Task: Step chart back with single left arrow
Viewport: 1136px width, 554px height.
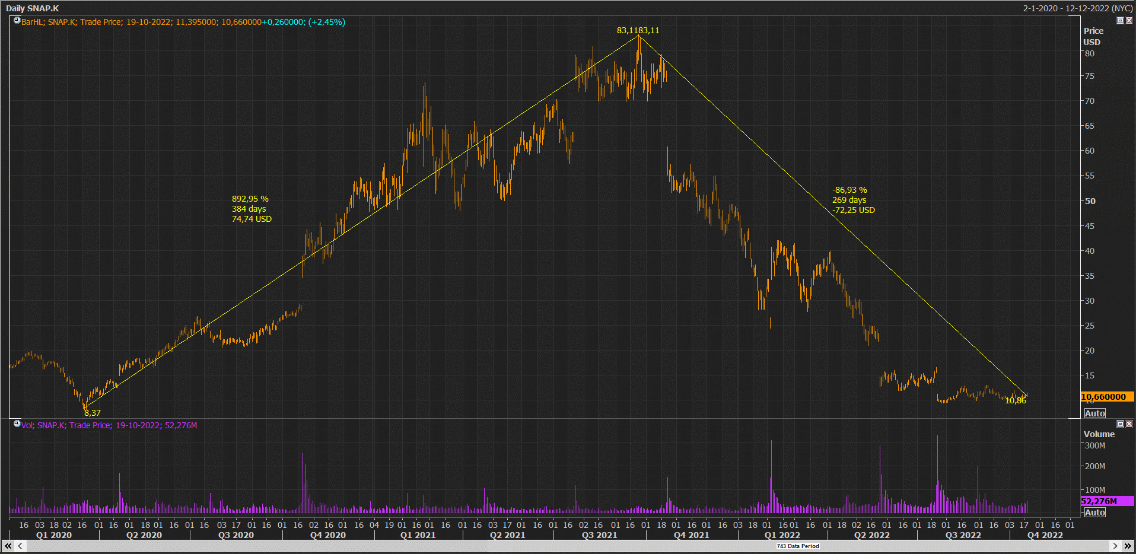Action: coord(20,546)
